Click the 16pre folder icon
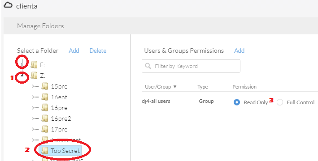Screen dimensions: 318x161 tap(44, 108)
